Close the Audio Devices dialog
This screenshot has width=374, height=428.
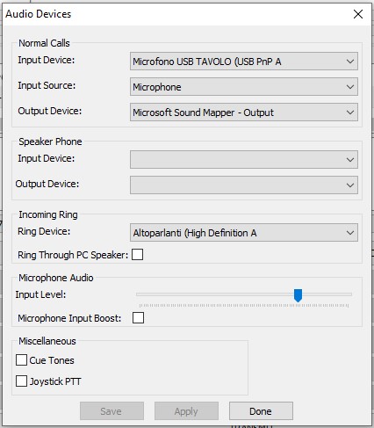point(358,14)
